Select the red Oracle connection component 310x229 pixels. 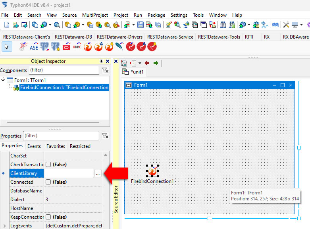point(66,47)
